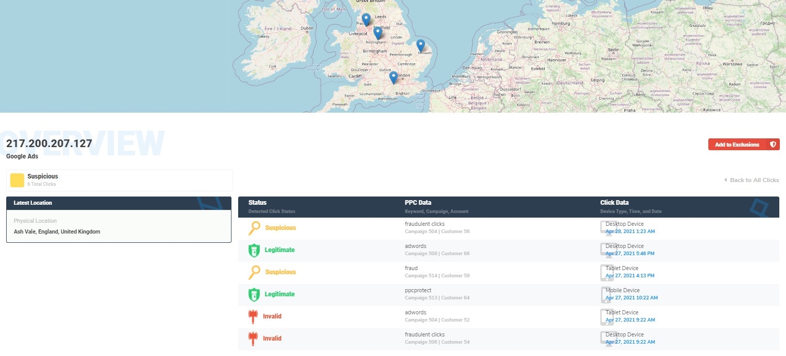Select the map pin near Norwich
Image resolution: width=786 pixels, height=356 pixels.
coord(420,45)
